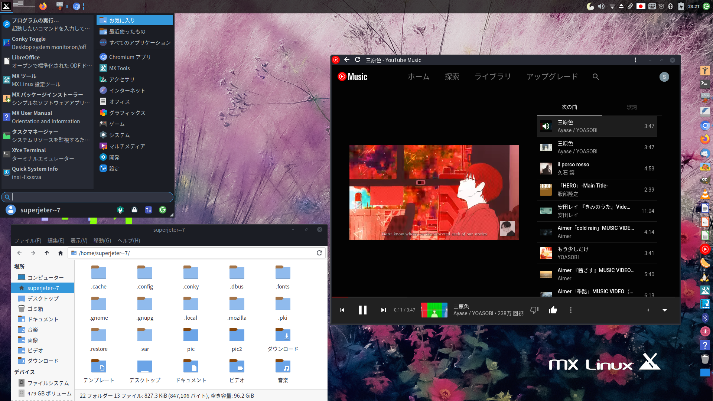This screenshot has width=713, height=401.
Task: Open Chromium from the top panel
Action: coord(76,6)
